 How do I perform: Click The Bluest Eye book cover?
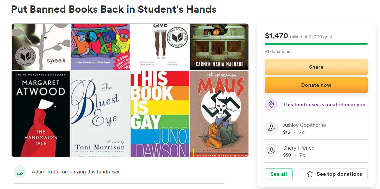[x=100, y=114]
